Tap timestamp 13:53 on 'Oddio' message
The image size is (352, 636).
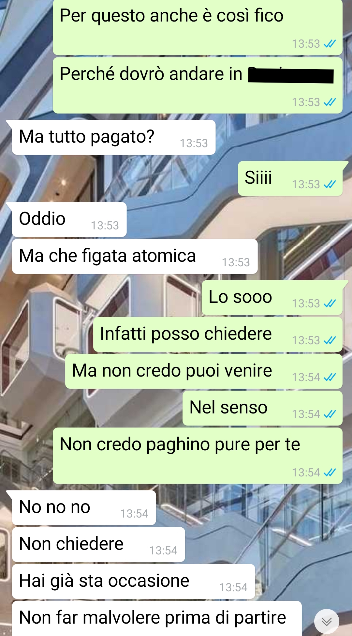(x=105, y=225)
